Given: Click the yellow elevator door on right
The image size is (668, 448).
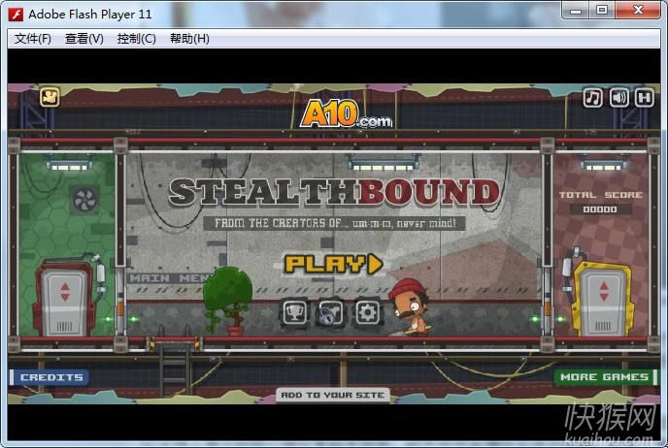Looking at the screenshot, I should [603, 300].
